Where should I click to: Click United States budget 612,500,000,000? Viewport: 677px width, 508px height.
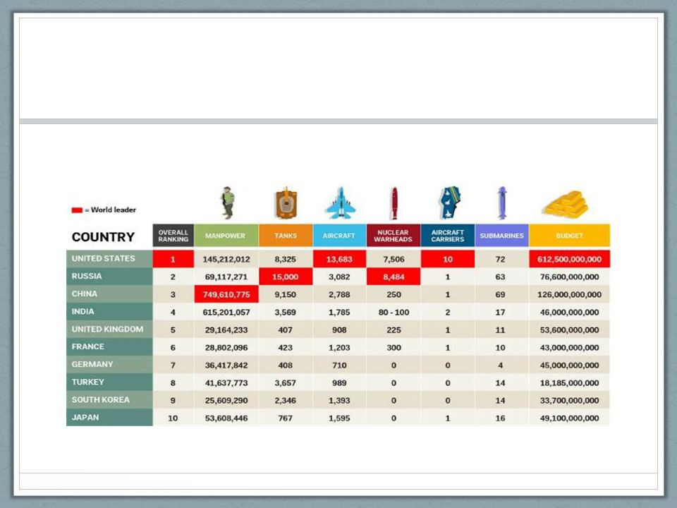570,259
